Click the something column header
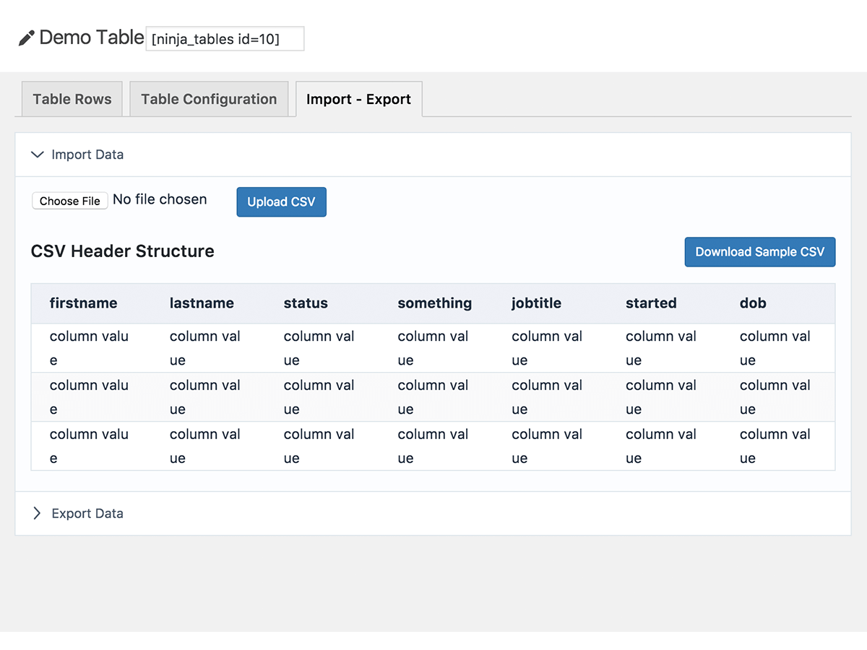 click(434, 303)
